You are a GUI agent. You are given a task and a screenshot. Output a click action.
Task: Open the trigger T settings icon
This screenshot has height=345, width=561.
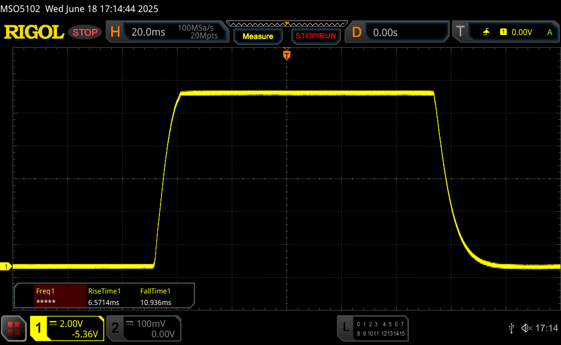click(460, 32)
